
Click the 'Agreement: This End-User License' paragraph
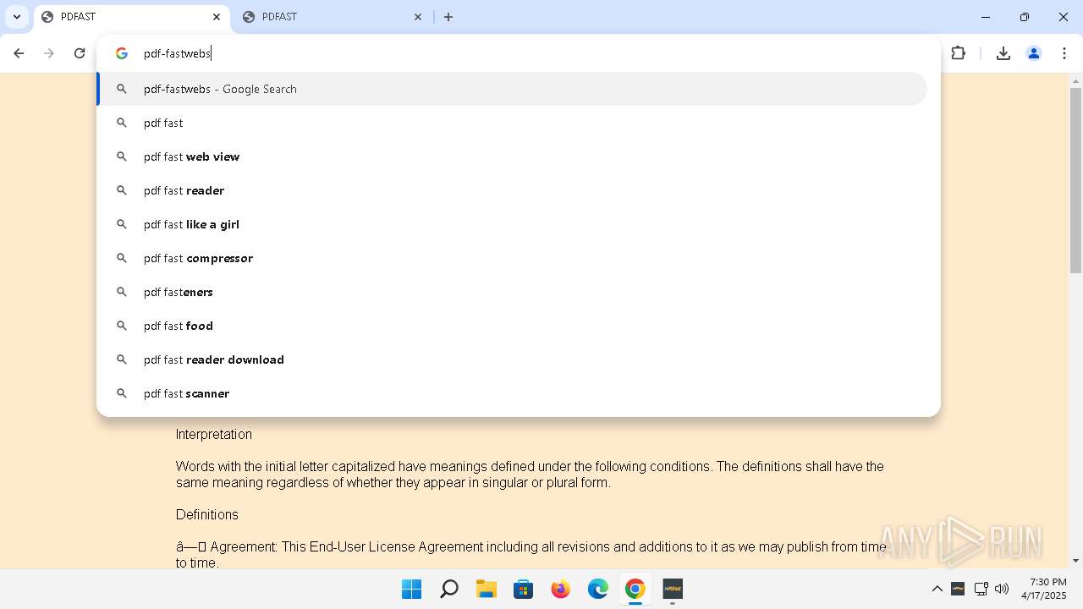531,555
